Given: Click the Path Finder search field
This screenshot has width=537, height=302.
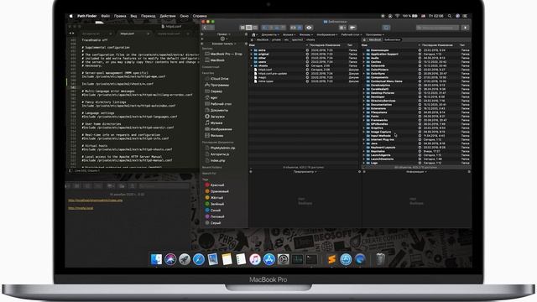Looking at the screenshot, I should click(437, 28).
